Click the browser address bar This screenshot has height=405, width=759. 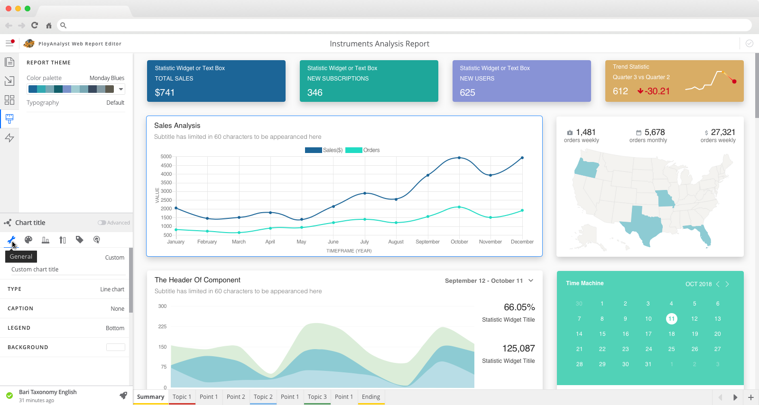404,25
